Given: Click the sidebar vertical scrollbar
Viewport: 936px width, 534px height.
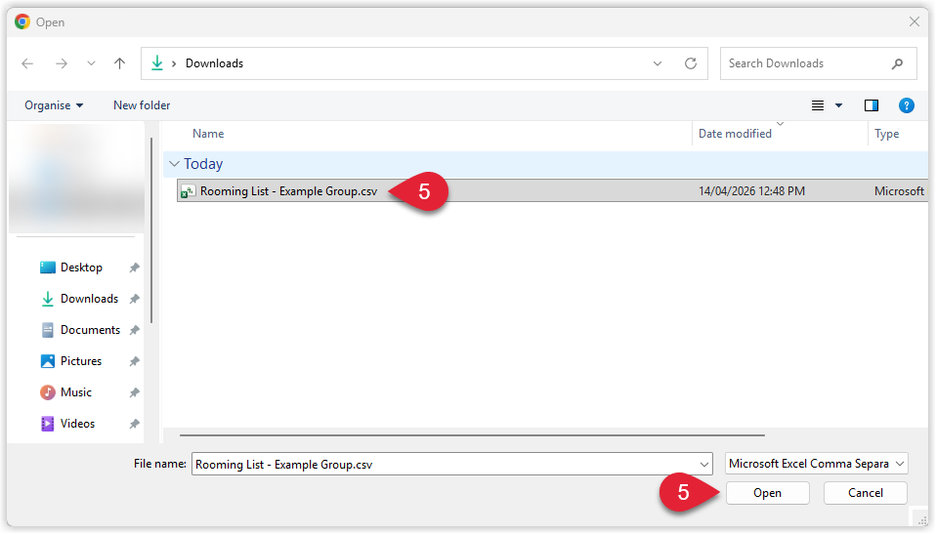Looking at the screenshot, I should coord(151,230).
